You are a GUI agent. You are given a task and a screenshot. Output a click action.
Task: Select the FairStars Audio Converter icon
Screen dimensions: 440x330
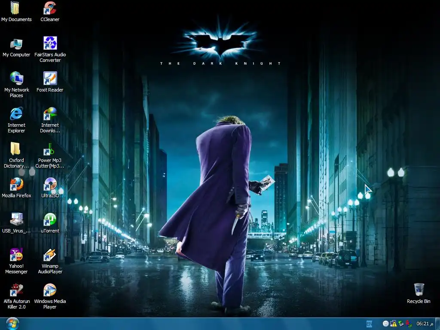(50, 43)
